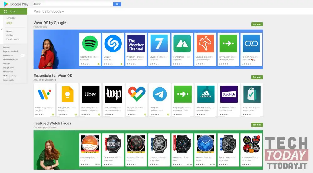The width and height of the screenshot is (313, 173).
Task: Open Citymapper in Featured apps row
Action: click(228, 44)
